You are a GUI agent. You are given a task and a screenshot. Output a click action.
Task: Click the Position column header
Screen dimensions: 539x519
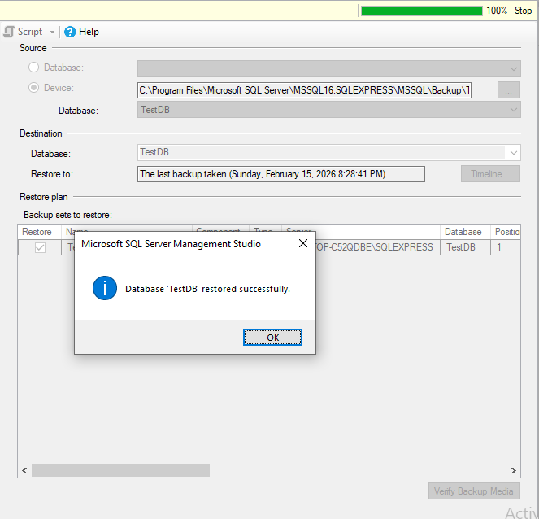pyautogui.click(x=506, y=232)
